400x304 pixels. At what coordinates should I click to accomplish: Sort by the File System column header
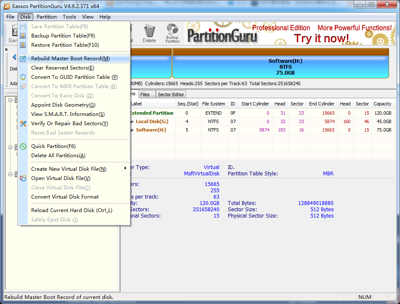click(213, 104)
